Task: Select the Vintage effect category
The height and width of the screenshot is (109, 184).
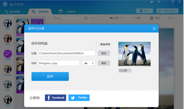Action: click(x=8, y=70)
